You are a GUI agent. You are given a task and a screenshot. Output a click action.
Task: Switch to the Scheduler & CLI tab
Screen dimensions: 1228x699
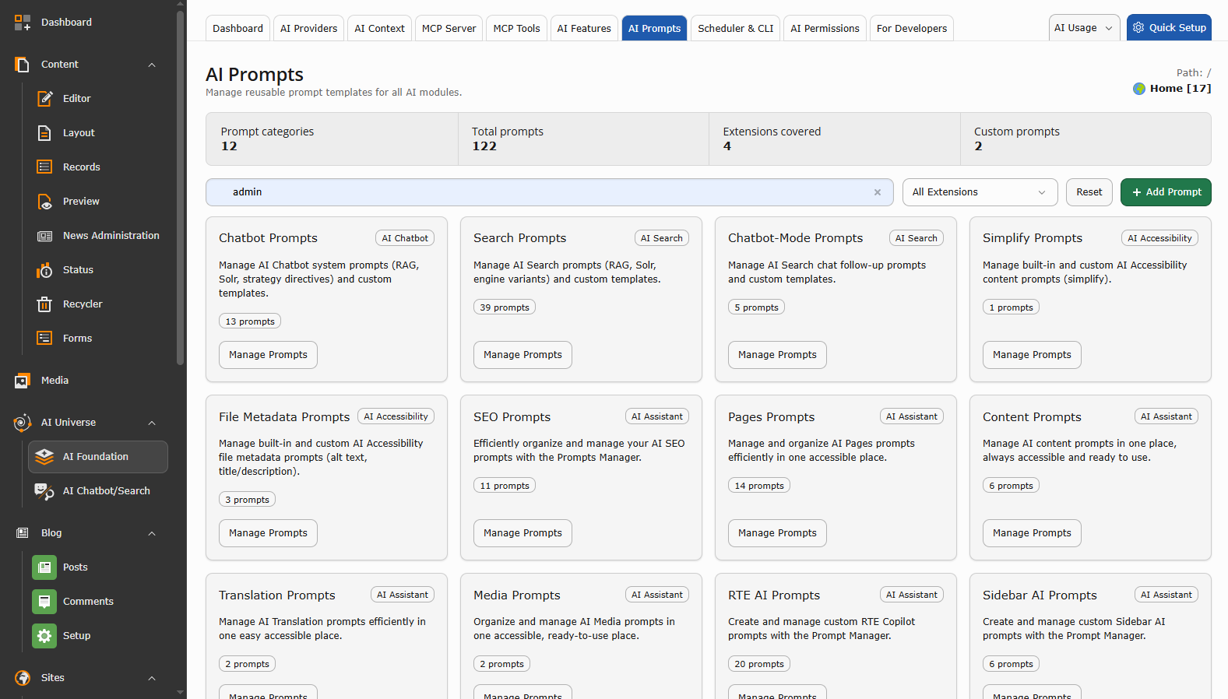pos(736,29)
